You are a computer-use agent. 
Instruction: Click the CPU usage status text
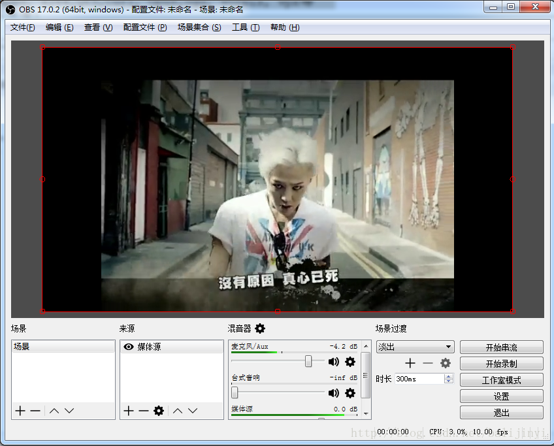(x=448, y=432)
